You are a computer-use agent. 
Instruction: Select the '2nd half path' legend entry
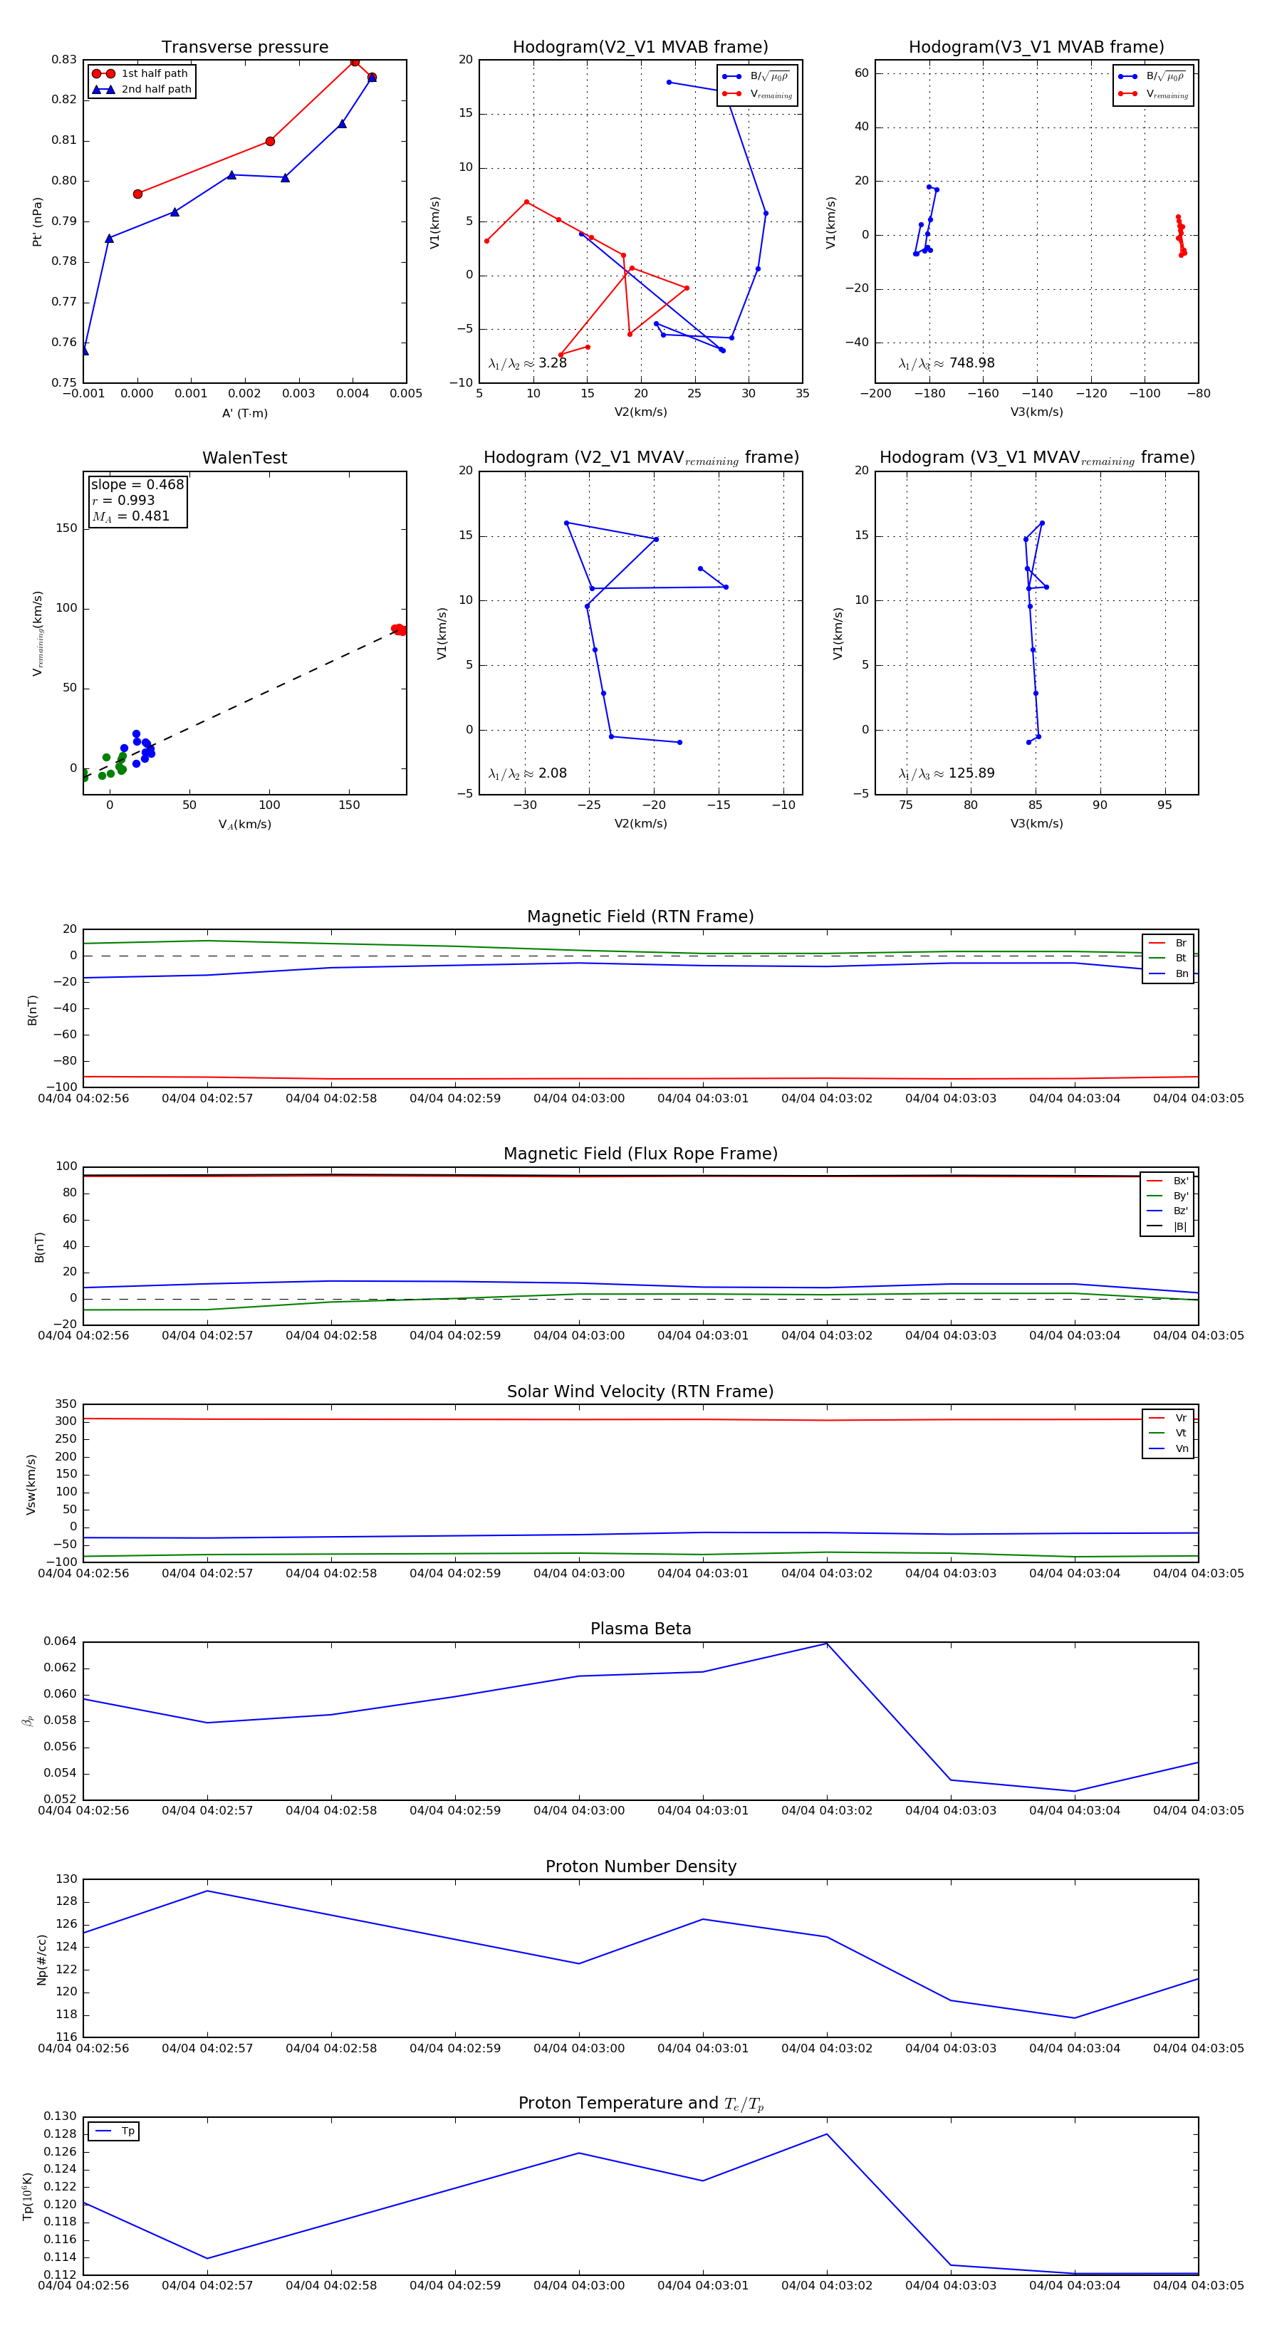pyautogui.click(x=142, y=90)
